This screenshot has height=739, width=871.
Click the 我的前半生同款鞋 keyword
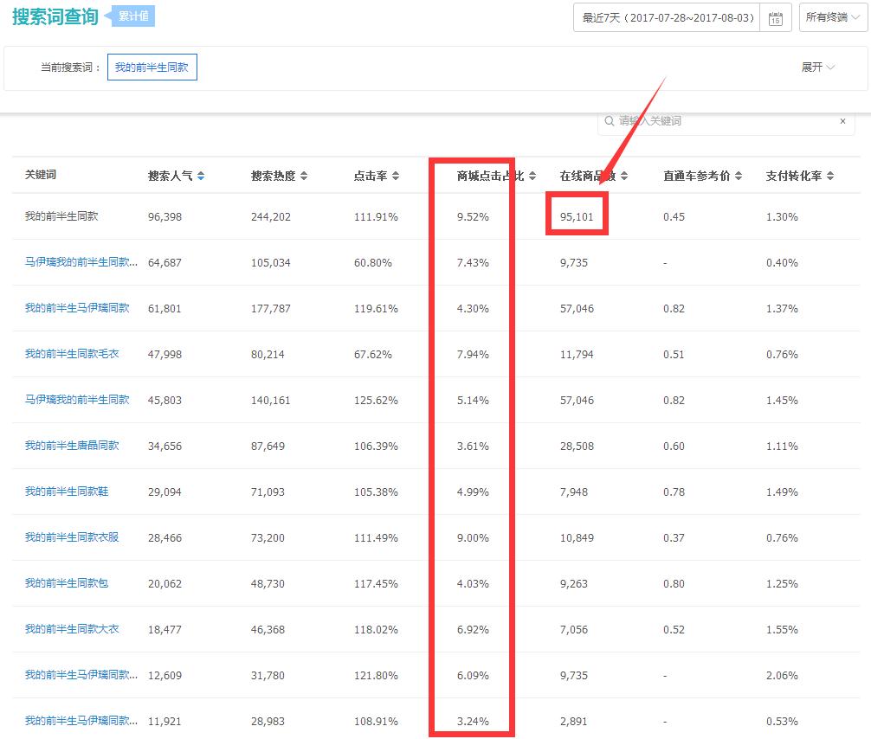pos(68,492)
